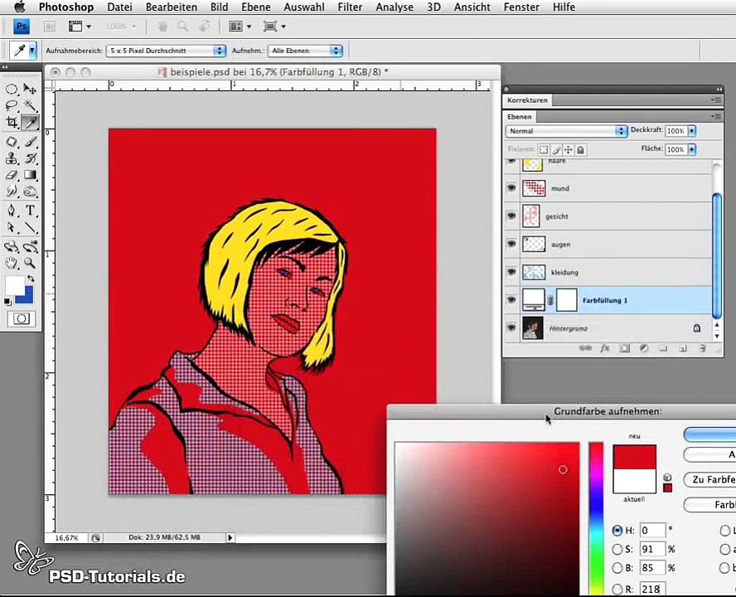Select the Eraser tool
This screenshot has height=597, width=736.
(12, 175)
